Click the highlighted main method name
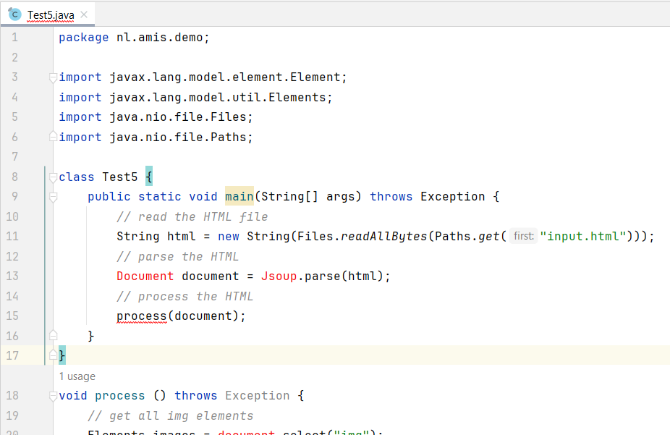 click(239, 196)
